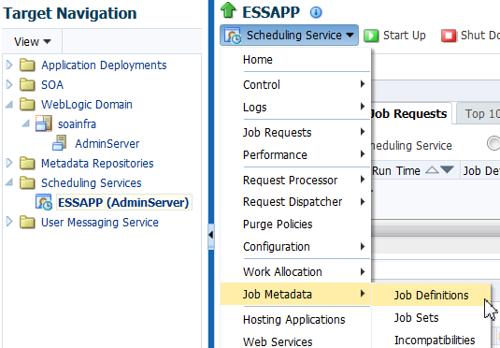The height and width of the screenshot is (348, 500).
Task: Sort Run Time column descending
Action: [x=447, y=170]
